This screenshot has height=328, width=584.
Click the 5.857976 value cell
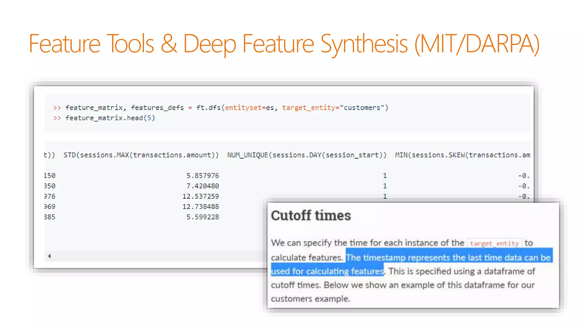202,176
